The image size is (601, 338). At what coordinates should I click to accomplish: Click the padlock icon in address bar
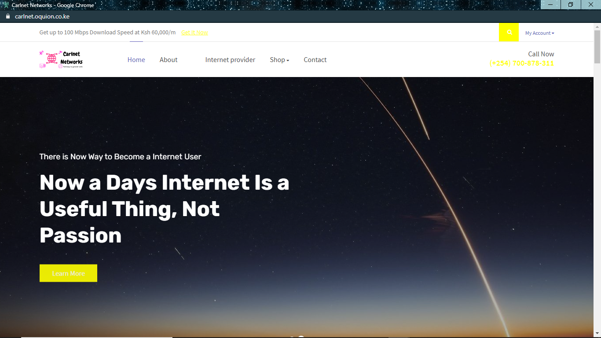[7, 16]
